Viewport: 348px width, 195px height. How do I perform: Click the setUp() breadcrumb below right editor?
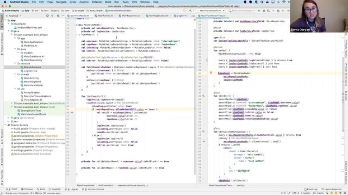tap(241, 185)
